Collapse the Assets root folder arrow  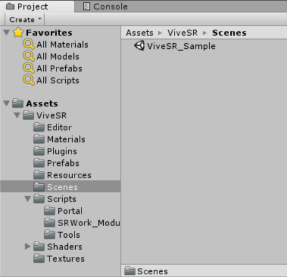point(7,103)
